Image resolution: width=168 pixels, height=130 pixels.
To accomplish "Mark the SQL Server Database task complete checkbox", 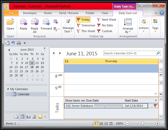I will pos(152,105).
